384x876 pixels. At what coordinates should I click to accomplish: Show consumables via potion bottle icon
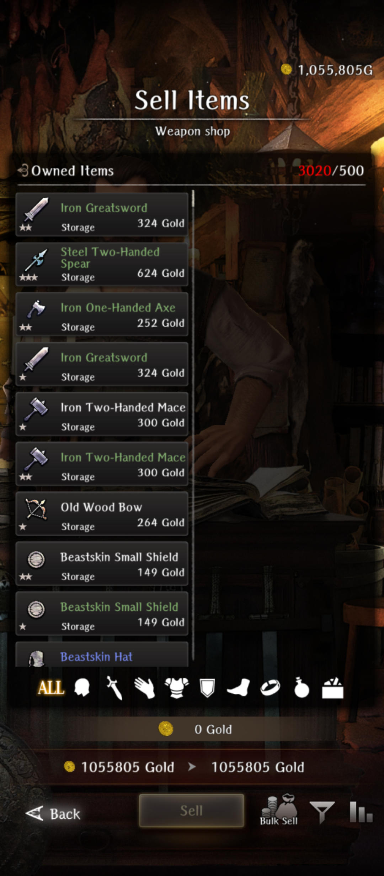coord(302,687)
